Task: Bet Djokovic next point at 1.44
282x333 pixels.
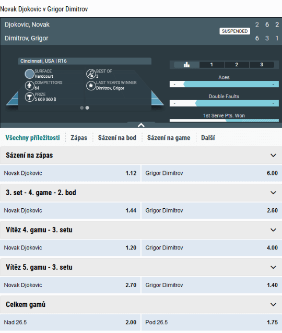Action: click(x=70, y=210)
